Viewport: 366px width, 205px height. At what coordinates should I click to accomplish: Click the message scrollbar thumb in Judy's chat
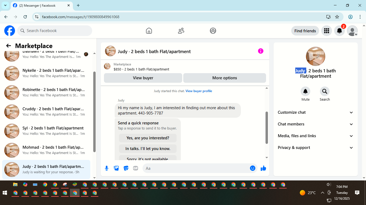[x=267, y=128]
